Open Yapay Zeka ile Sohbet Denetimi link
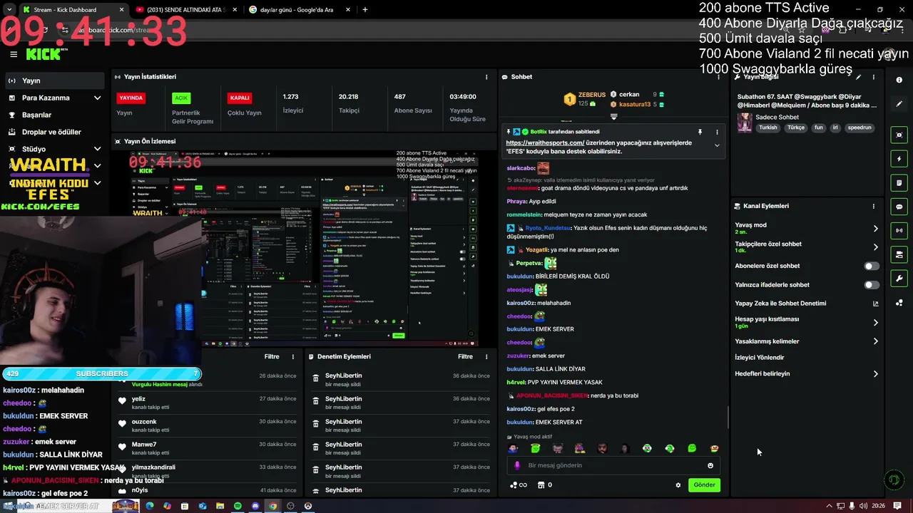 pos(807,304)
